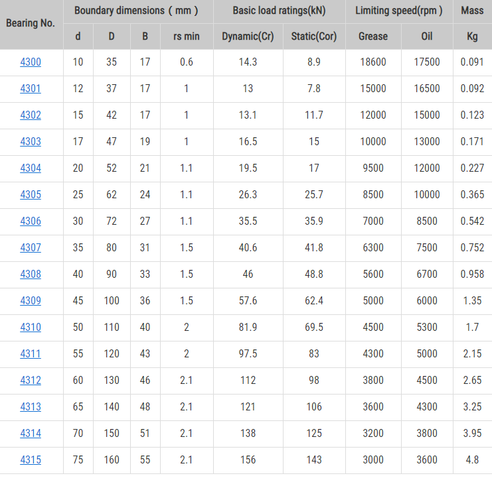Select the Limiting speed(rpm) header cell
The height and width of the screenshot is (490, 492).
coord(399,11)
